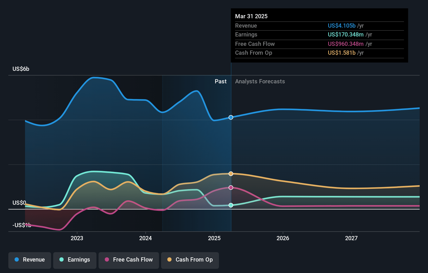Click the Mar 31 2025 tooltip date
Image resolution: width=428 pixels, height=273 pixels.
pyautogui.click(x=251, y=16)
